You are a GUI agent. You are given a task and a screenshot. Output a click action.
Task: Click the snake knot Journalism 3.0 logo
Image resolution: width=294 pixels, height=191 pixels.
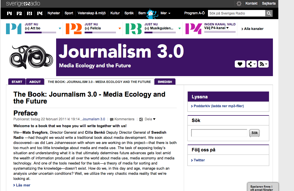(31, 57)
